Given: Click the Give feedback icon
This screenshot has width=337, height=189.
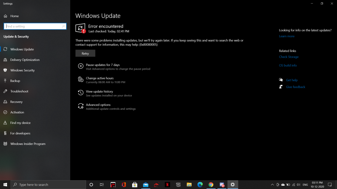Looking at the screenshot, I should 281,87.
